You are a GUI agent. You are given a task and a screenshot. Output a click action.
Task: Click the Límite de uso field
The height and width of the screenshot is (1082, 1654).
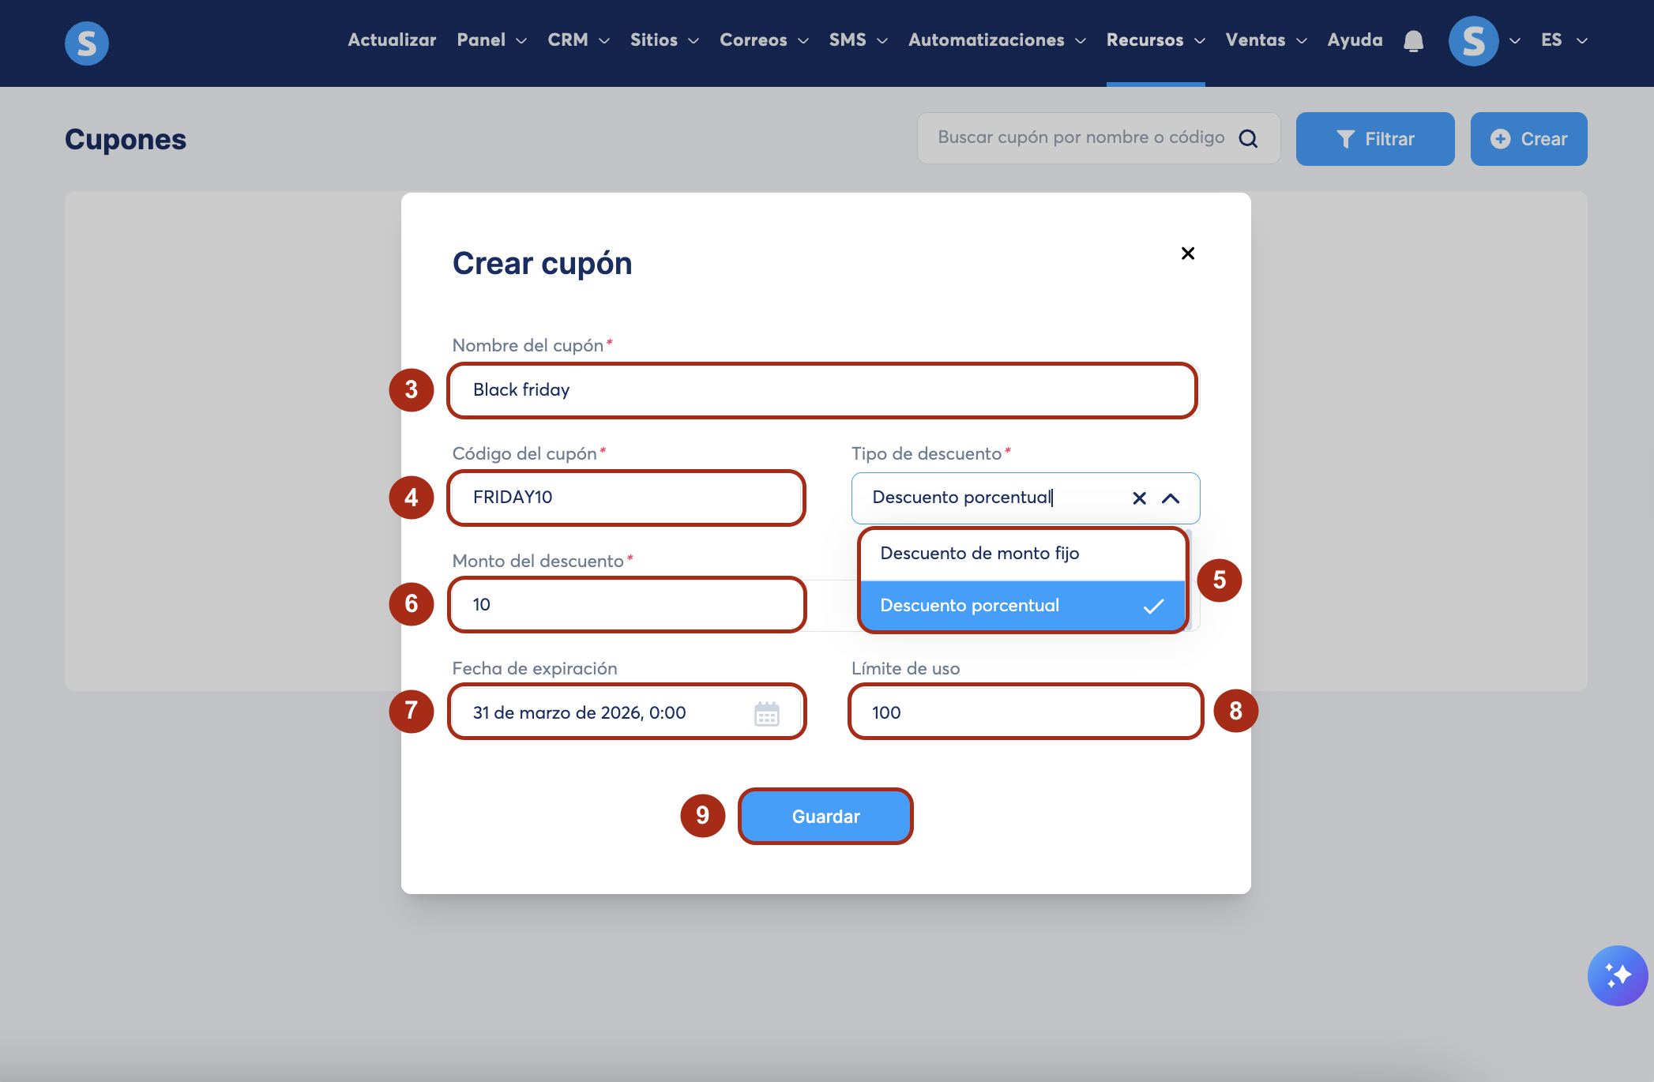1025,712
